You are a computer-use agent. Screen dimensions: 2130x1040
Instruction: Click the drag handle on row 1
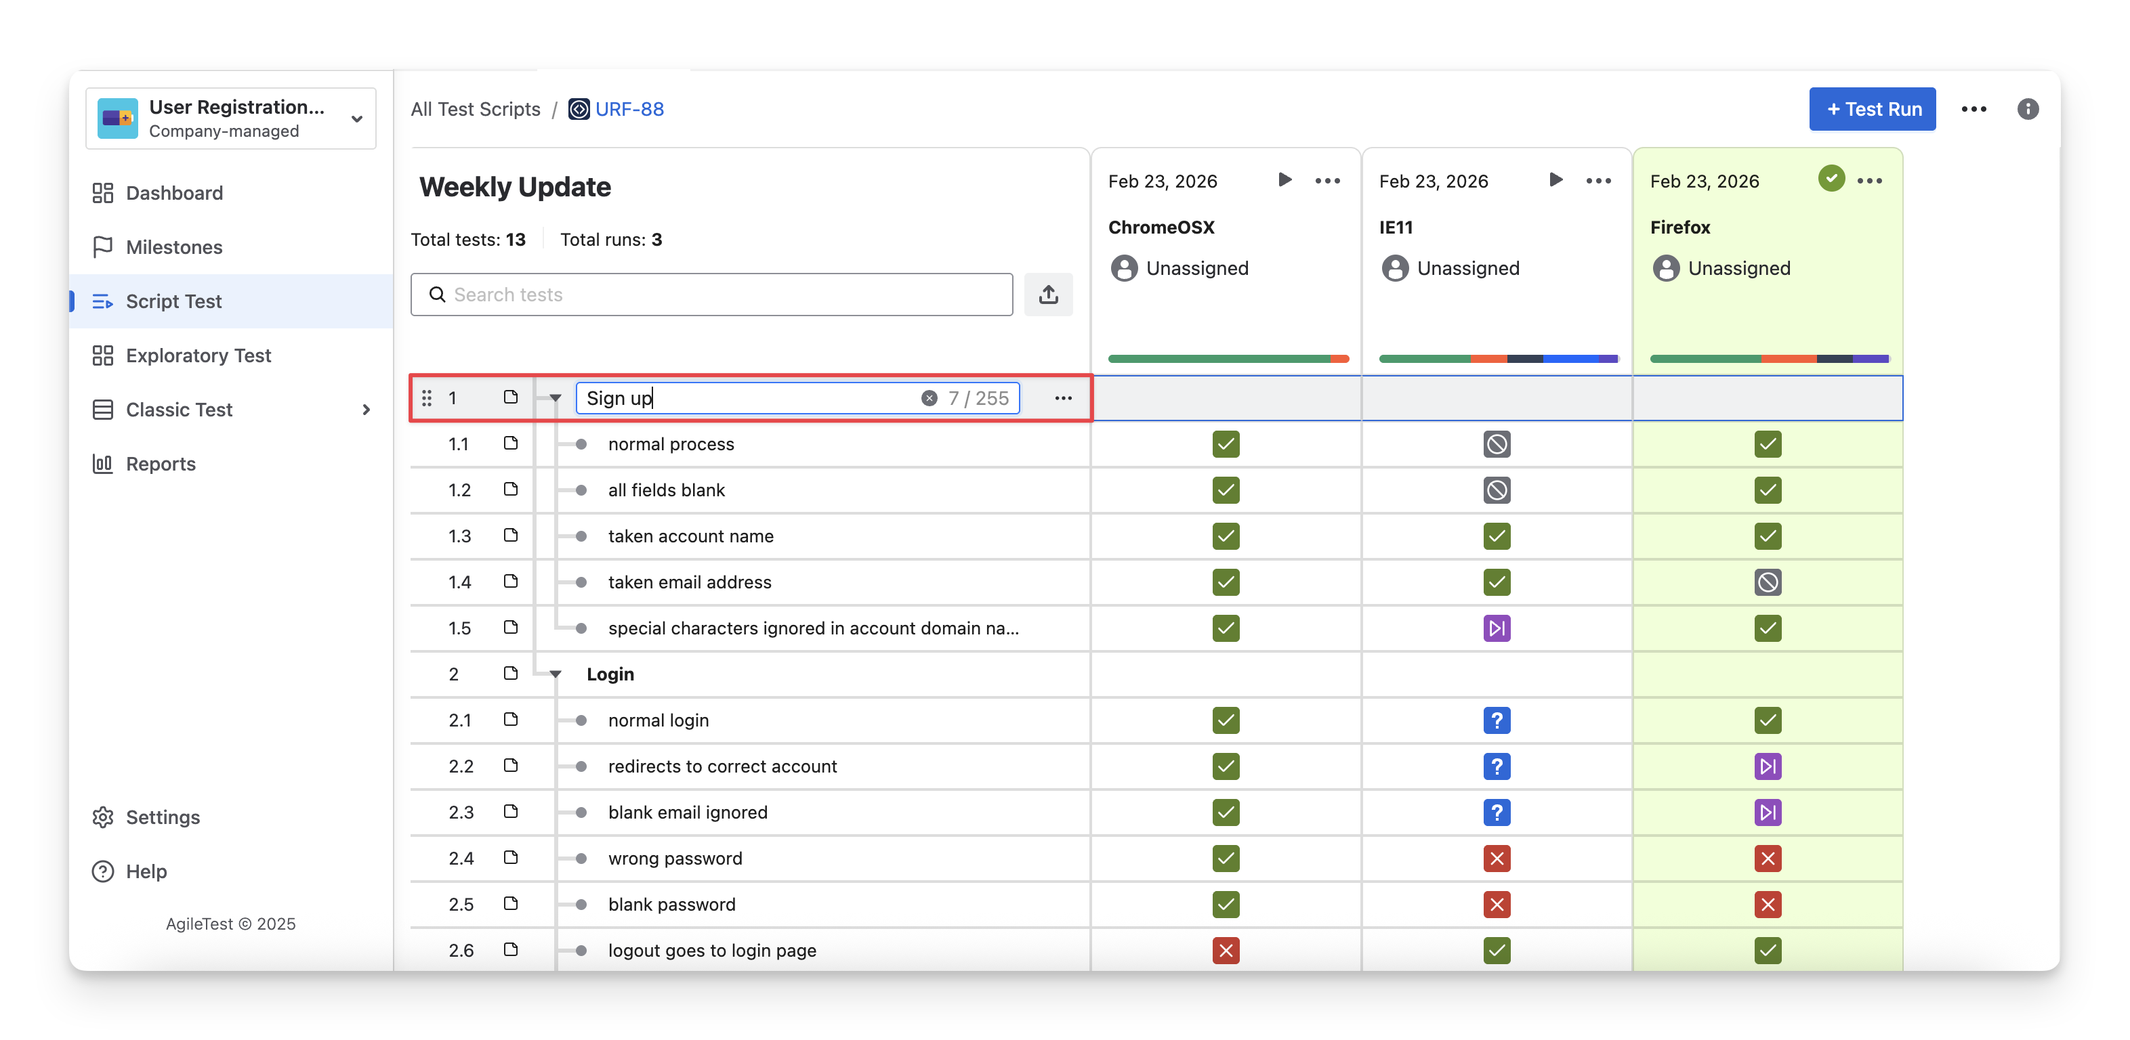coord(427,398)
